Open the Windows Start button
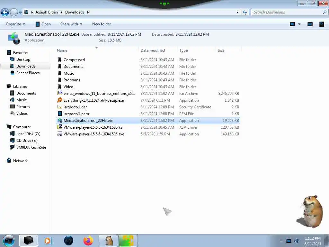This screenshot has width=329, height=247. tap(9, 241)
